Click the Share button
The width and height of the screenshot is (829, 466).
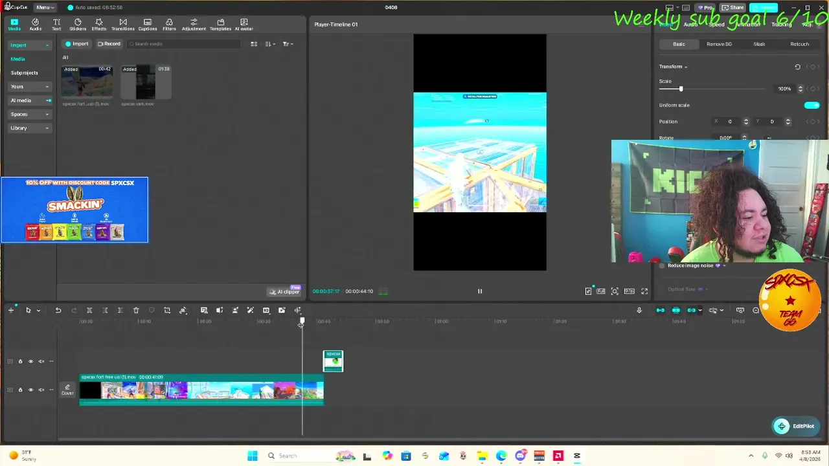pyautogui.click(x=733, y=8)
